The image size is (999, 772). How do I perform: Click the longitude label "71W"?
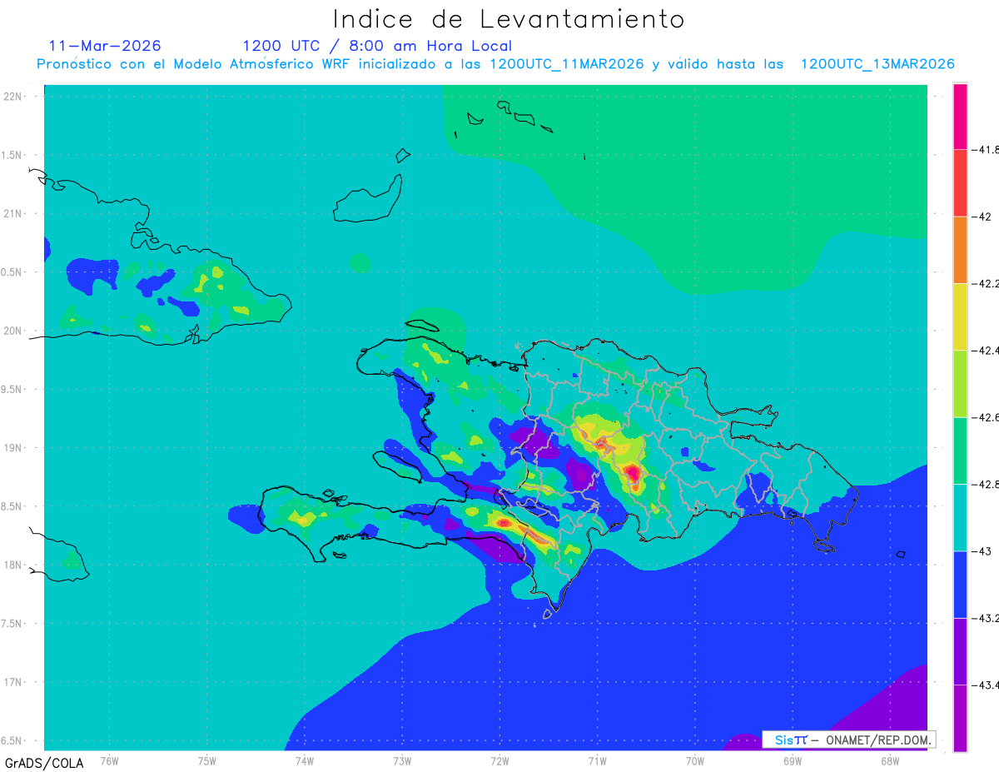(597, 761)
